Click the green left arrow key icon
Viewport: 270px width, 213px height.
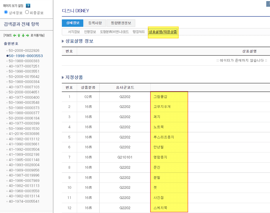point(15,35)
